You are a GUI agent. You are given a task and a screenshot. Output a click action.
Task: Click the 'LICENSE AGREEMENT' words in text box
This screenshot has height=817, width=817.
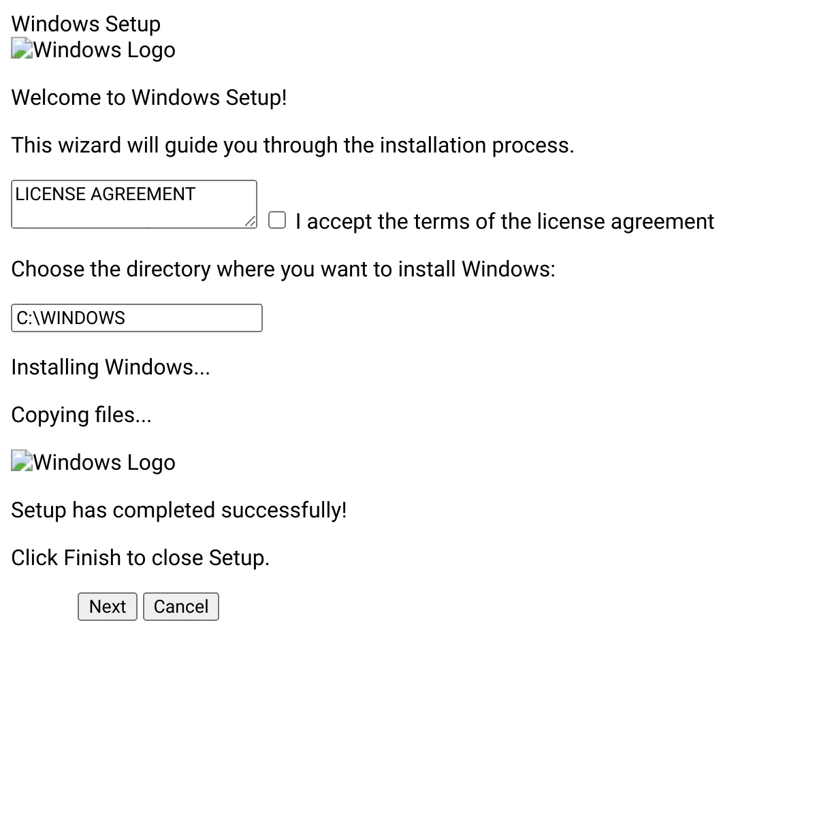[106, 194]
